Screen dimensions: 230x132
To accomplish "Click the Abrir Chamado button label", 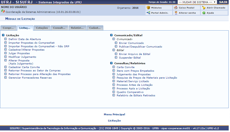I will 216,8.
